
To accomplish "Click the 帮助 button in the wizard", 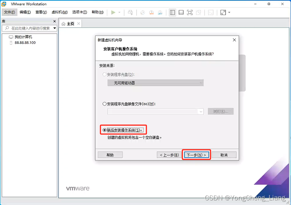I will click(x=110, y=155).
